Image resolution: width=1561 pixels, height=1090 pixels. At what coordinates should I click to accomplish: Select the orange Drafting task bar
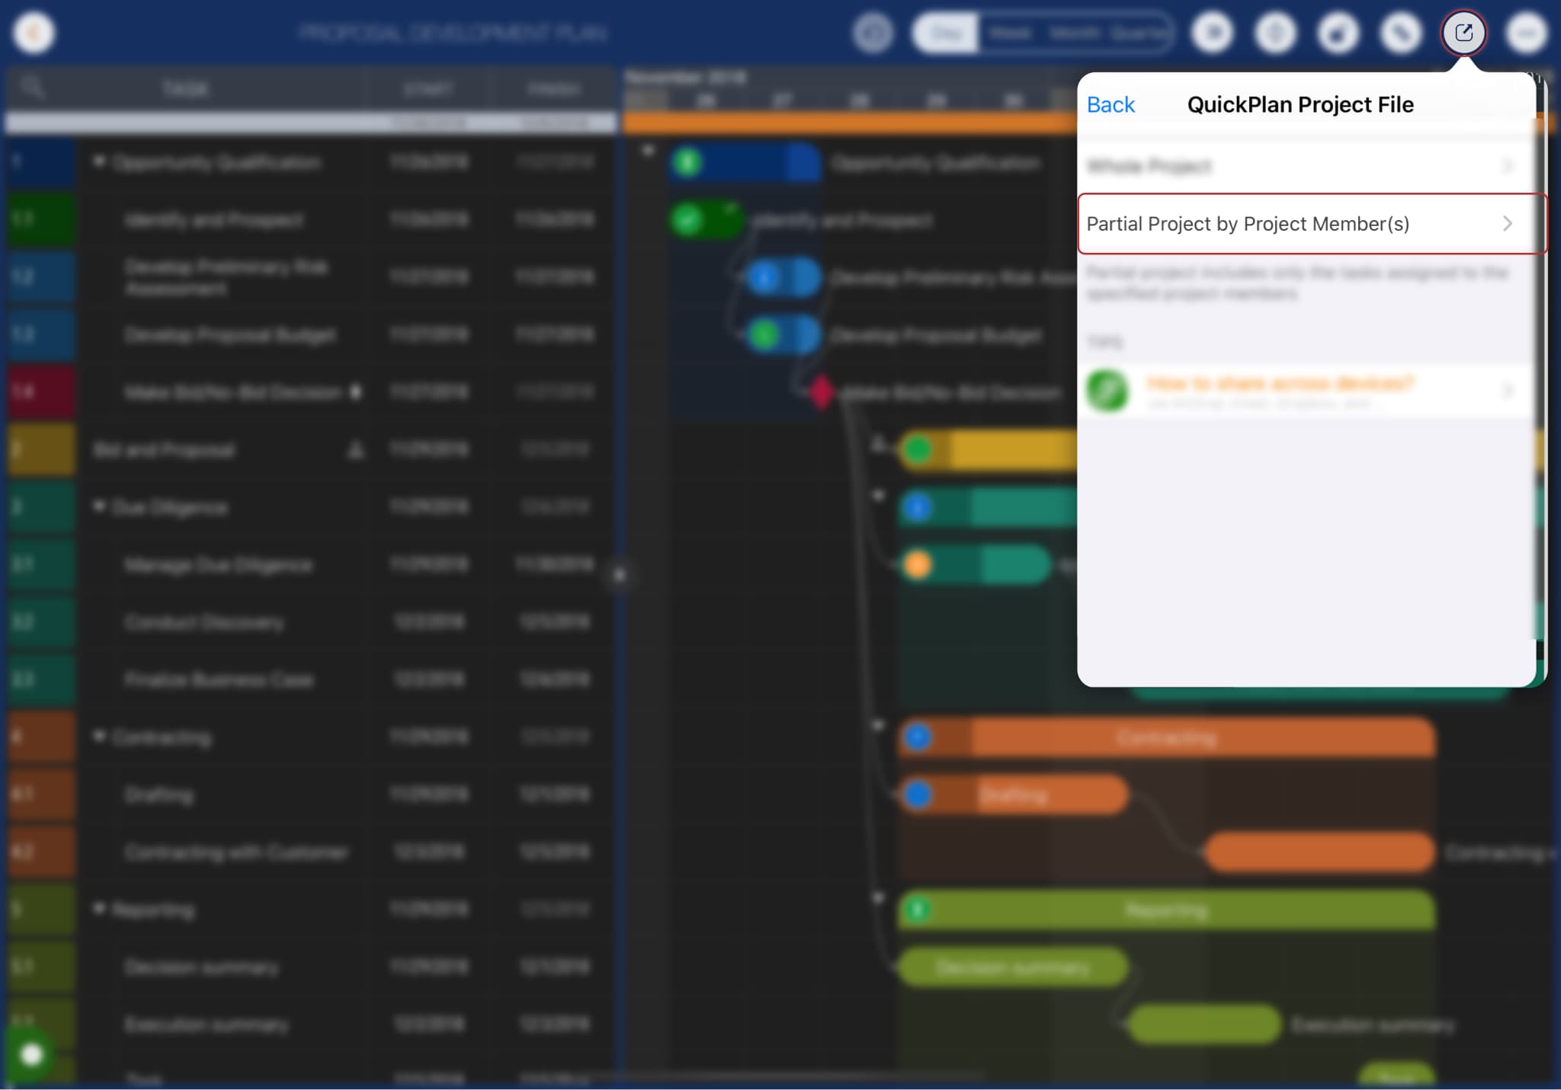[x=1037, y=795]
